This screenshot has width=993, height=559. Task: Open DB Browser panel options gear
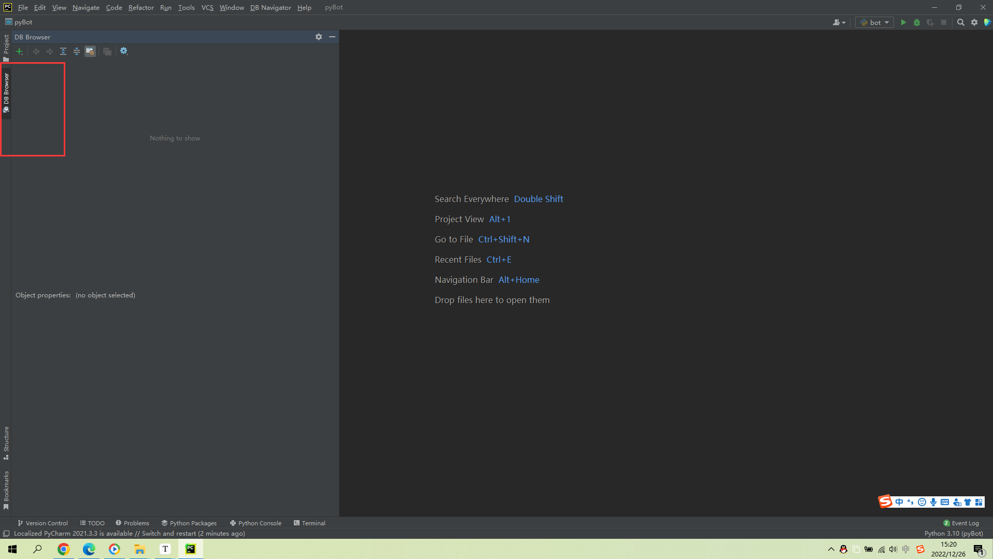point(319,37)
